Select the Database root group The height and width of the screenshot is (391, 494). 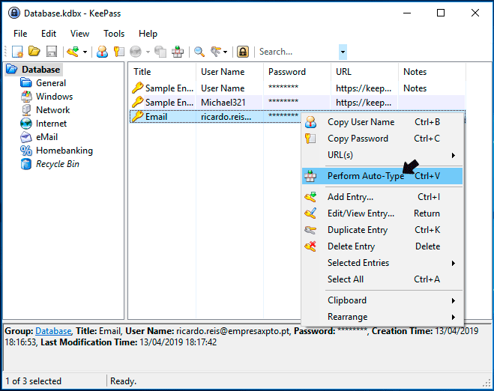coord(40,69)
